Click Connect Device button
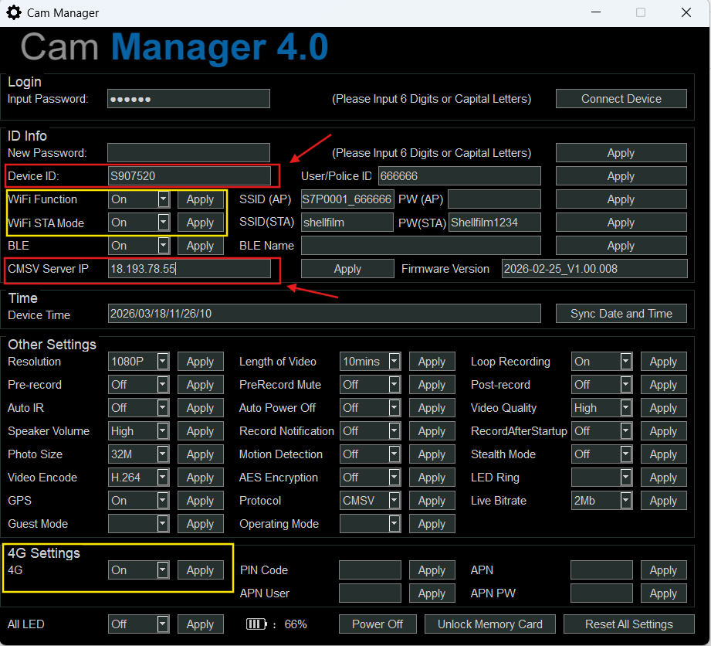The image size is (711, 646). (621, 98)
